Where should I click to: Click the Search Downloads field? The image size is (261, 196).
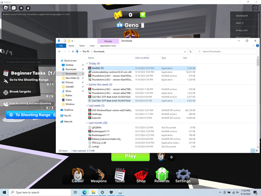pyautogui.click(x=226, y=52)
